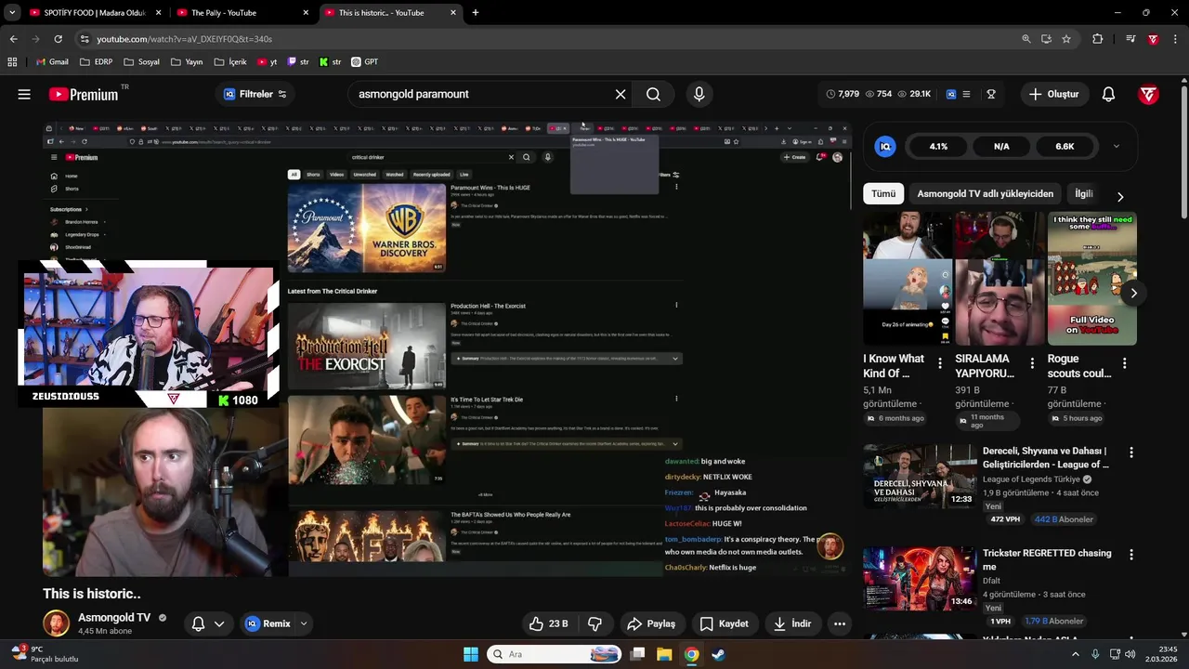The width and height of the screenshot is (1189, 669).
Task: Open options for 'Rogue scouts' short
Action: click(1125, 363)
